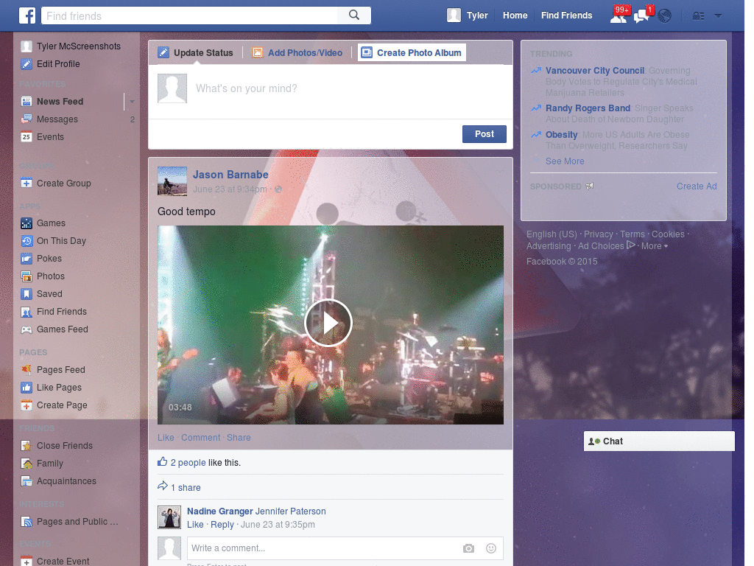Click the Find friends search box
This screenshot has height=566, width=754.
click(189, 16)
